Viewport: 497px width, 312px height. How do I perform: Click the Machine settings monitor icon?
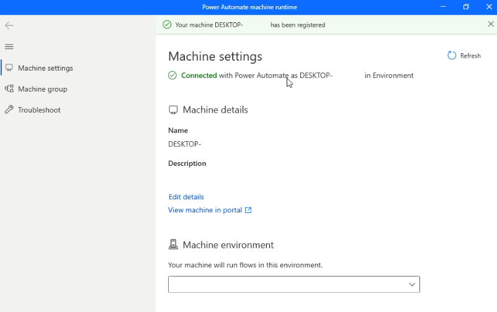pyautogui.click(x=9, y=67)
